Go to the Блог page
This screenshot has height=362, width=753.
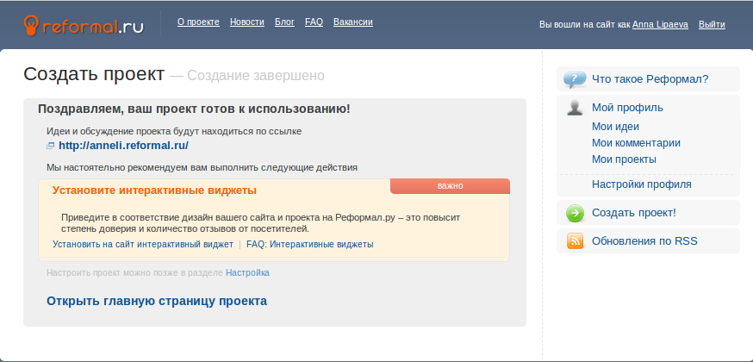point(284,22)
